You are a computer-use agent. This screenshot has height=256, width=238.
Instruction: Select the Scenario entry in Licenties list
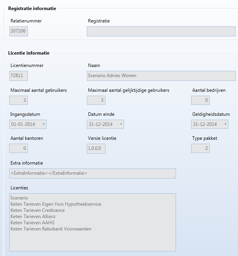click(19, 198)
